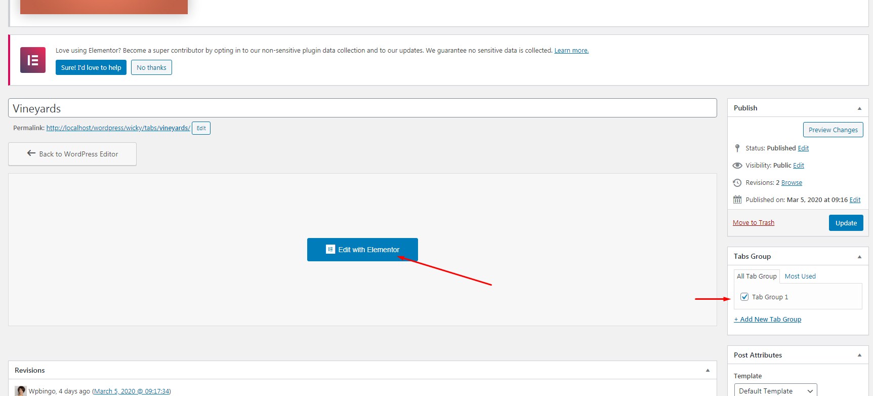Select the All Tab Group tab
873x396 pixels.
pyautogui.click(x=757, y=276)
